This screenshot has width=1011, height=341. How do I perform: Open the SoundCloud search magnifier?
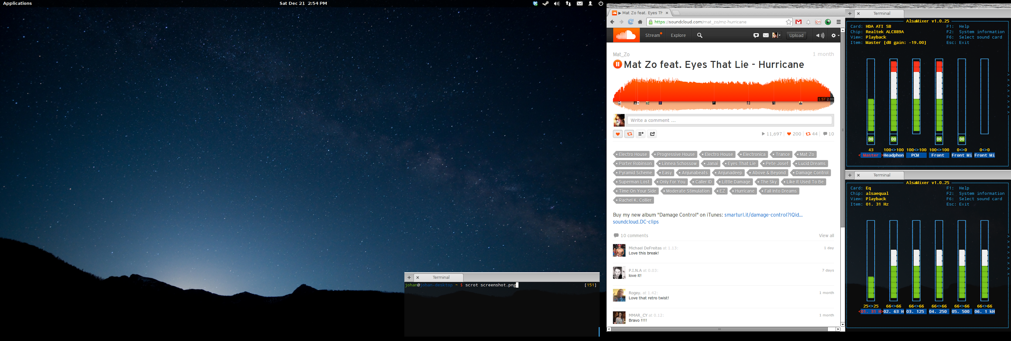(699, 35)
